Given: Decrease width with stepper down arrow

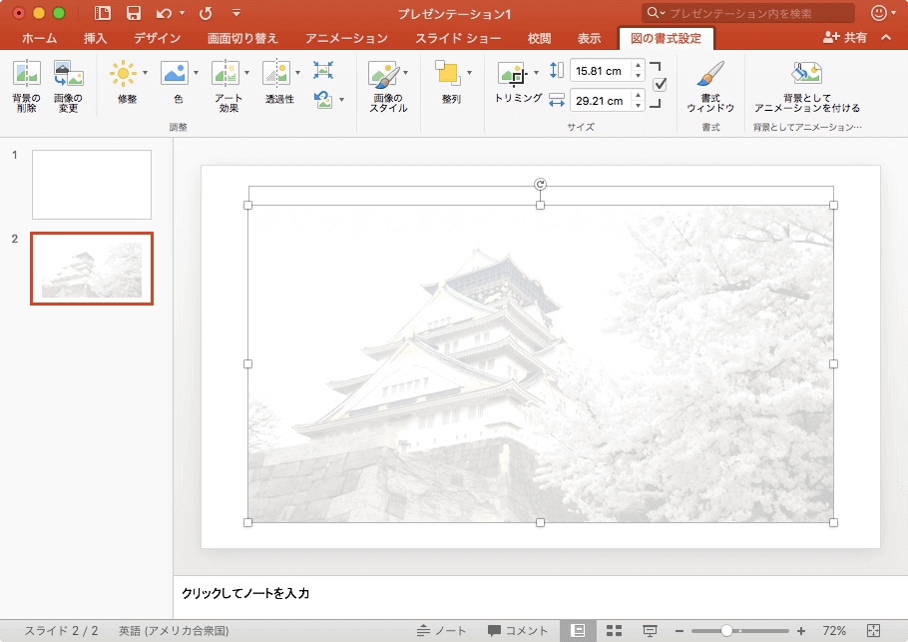Looking at the screenshot, I should tap(638, 106).
